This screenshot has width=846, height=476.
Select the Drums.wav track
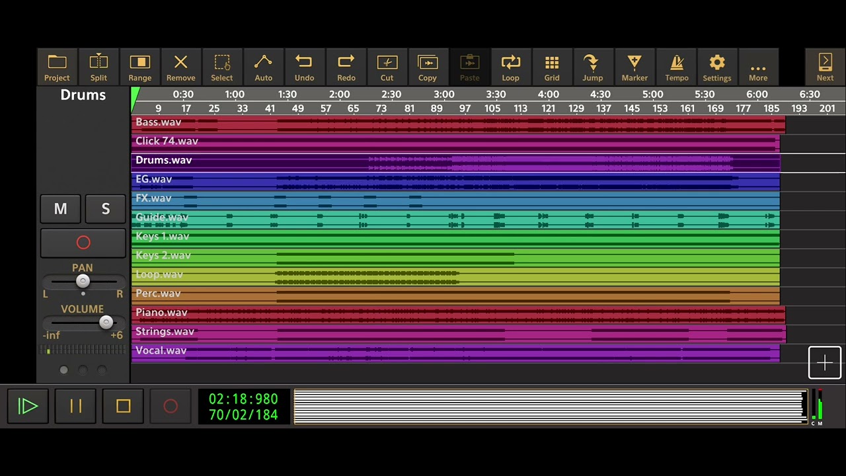pyautogui.click(x=455, y=162)
